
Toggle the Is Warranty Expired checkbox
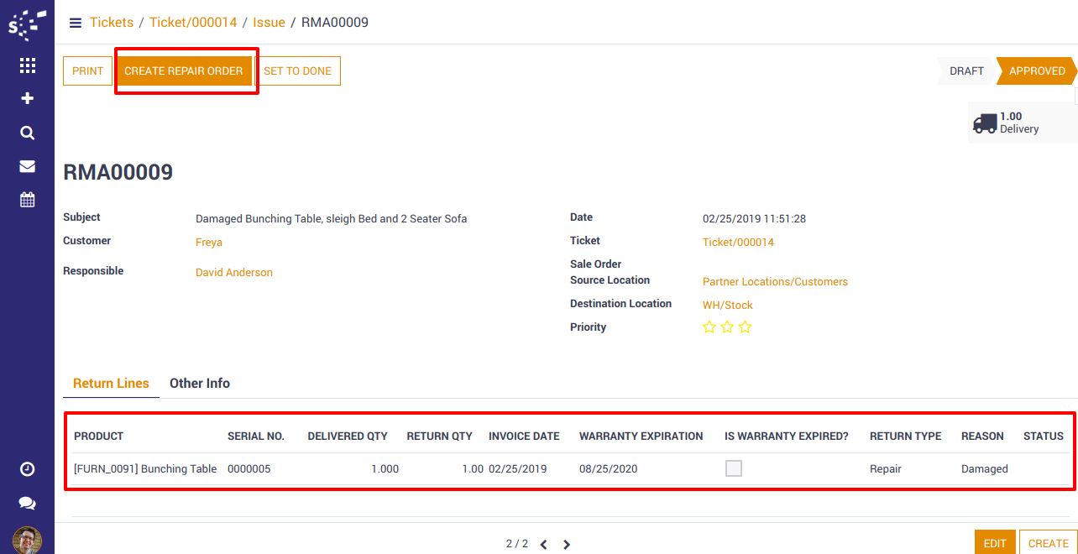coord(734,468)
